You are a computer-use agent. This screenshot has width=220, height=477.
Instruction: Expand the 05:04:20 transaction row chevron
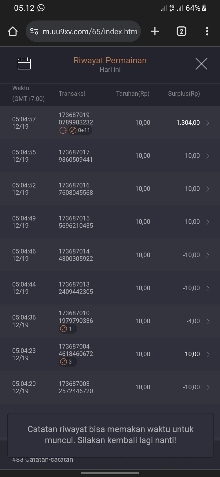point(208,387)
